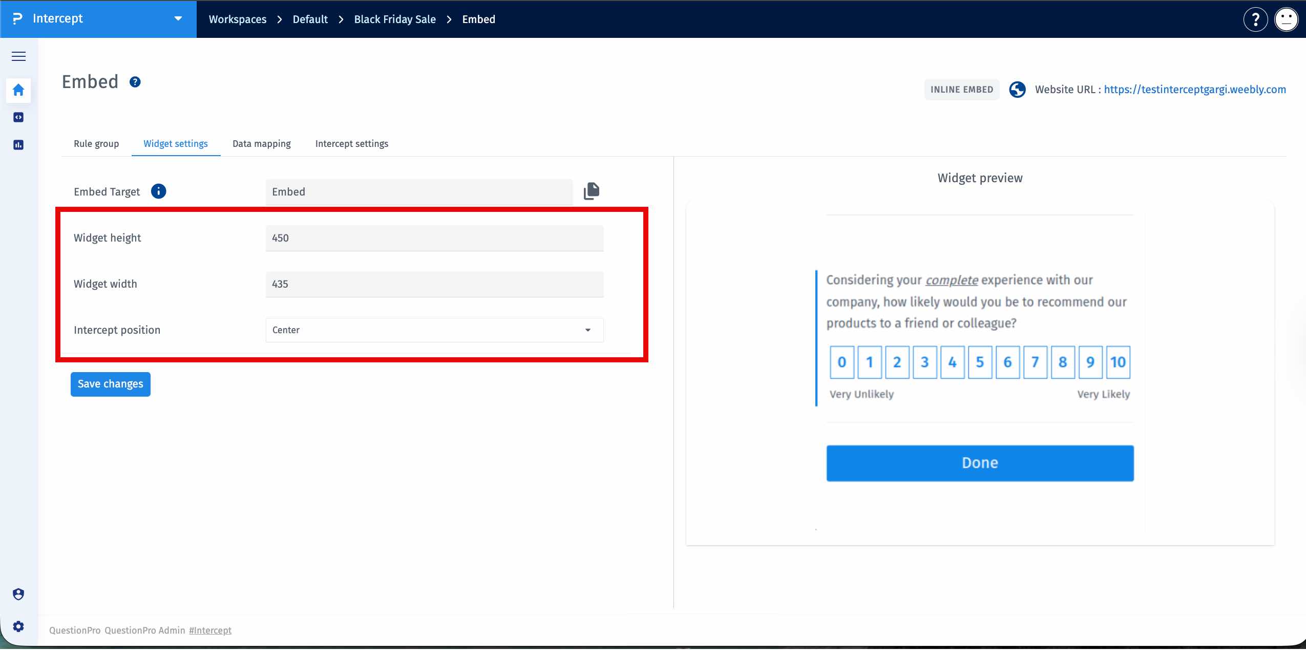Screen dimensions: 1306x650
Task: Select rating 10 in widget preview
Action: coord(1118,362)
